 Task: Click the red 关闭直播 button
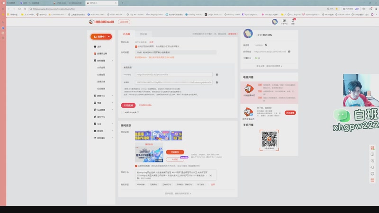click(128, 105)
